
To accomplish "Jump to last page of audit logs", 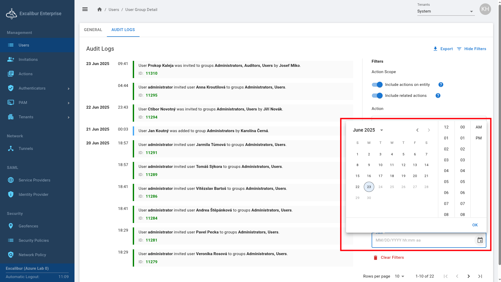I will coord(480,276).
